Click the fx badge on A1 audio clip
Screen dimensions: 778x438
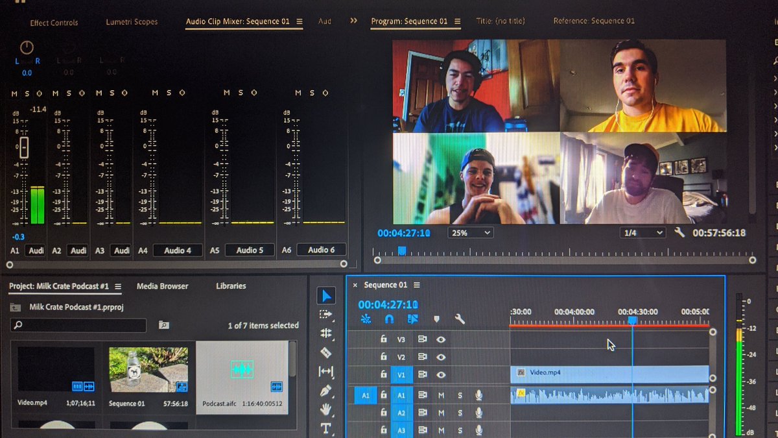[520, 393]
